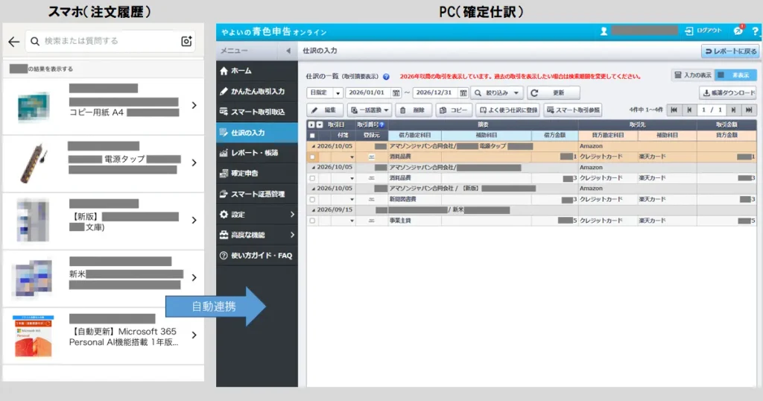Viewport: 763px width, 401px height.
Task: Click the 編集 button
Action: pos(325,110)
